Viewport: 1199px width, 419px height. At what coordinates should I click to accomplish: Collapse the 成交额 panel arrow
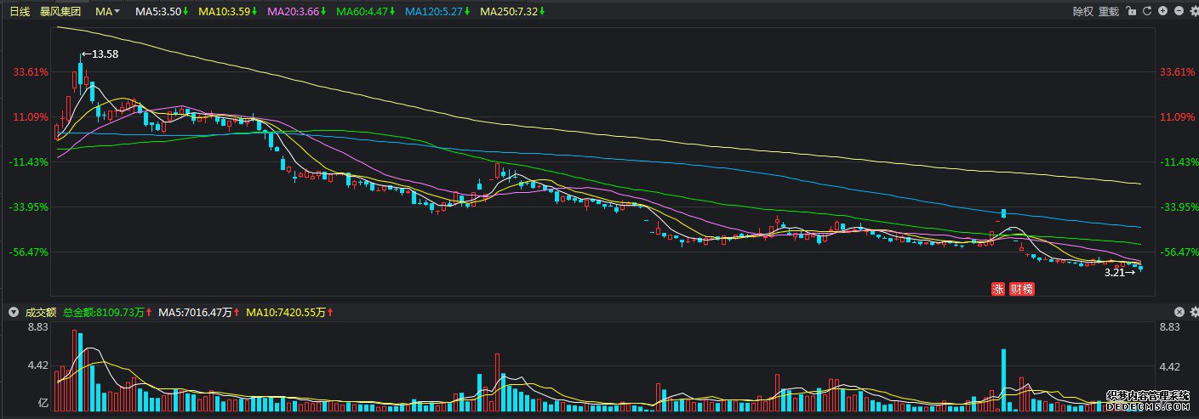pyautogui.click(x=14, y=313)
